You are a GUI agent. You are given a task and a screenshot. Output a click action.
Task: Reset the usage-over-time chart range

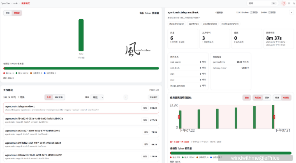[x=247, y=98]
